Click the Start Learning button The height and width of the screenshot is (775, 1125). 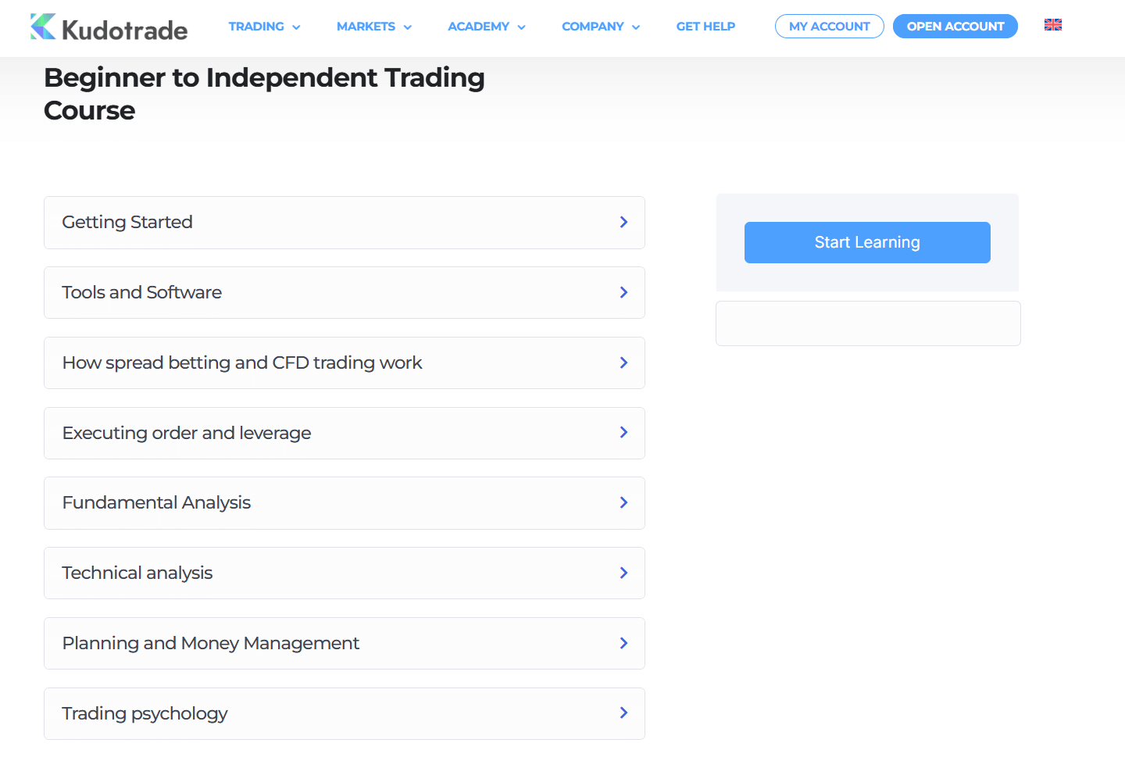click(x=867, y=242)
